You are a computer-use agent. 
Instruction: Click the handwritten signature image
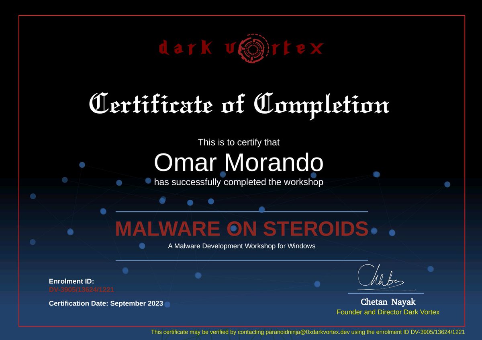(386, 278)
